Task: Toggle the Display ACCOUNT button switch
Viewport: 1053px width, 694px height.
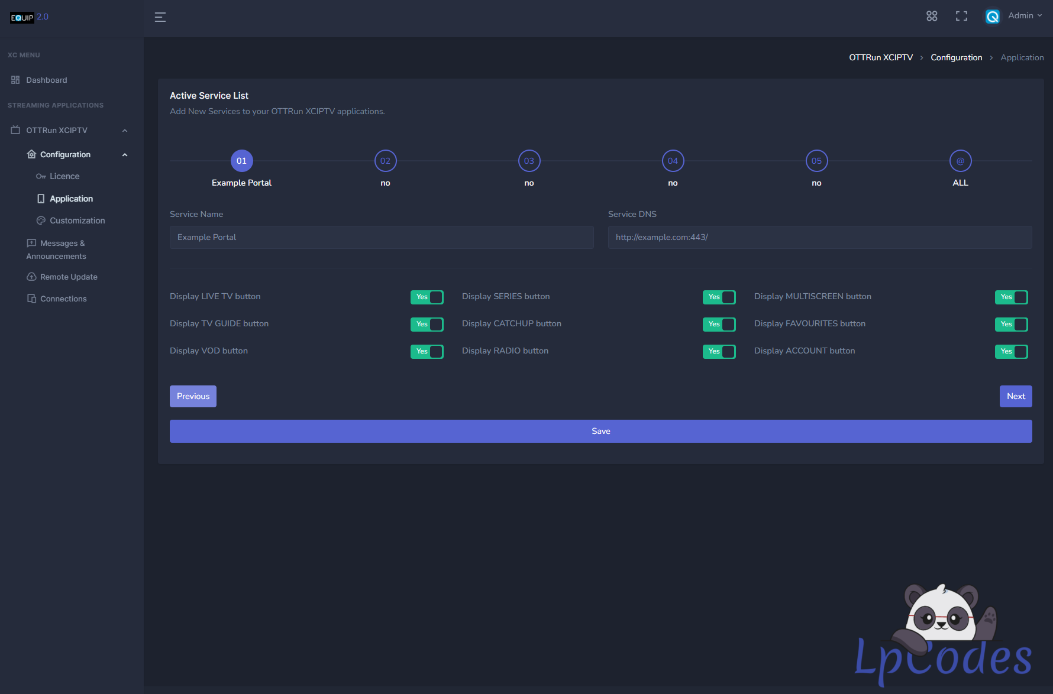Action: pyautogui.click(x=1011, y=352)
